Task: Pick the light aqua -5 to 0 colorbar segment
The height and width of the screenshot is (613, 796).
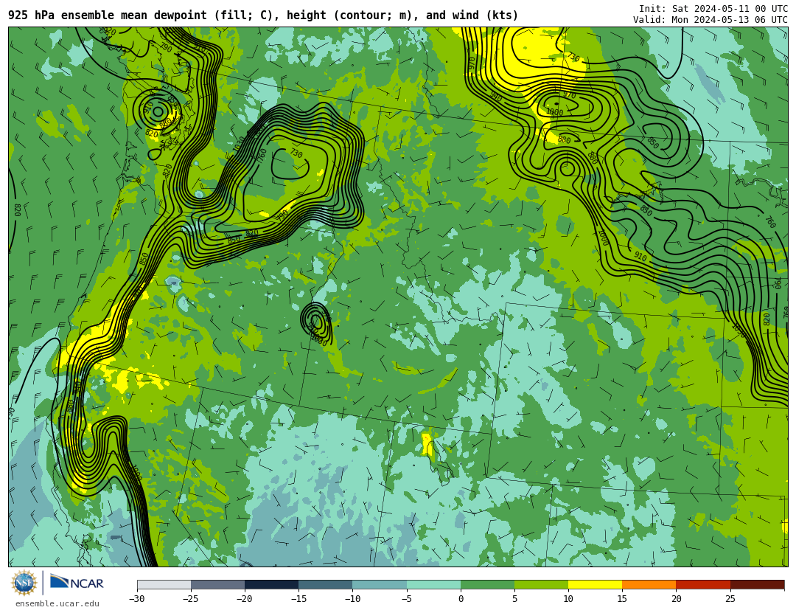Action: pyautogui.click(x=433, y=584)
